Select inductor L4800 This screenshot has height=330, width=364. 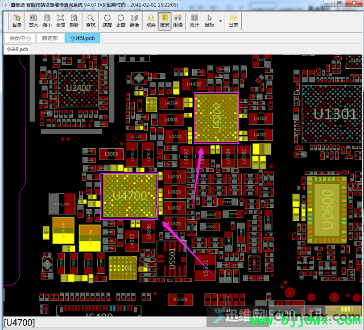coord(148,231)
